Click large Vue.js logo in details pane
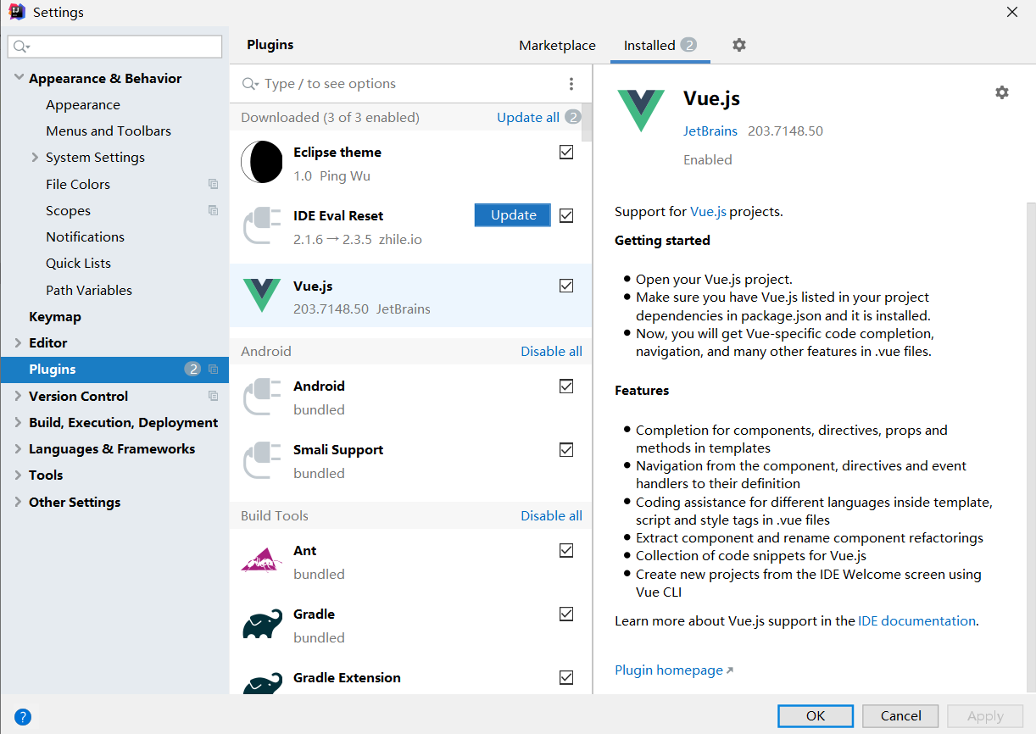The height and width of the screenshot is (734, 1036). [641, 110]
